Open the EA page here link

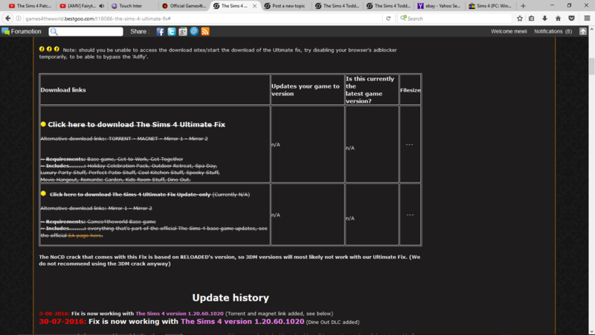pos(85,235)
